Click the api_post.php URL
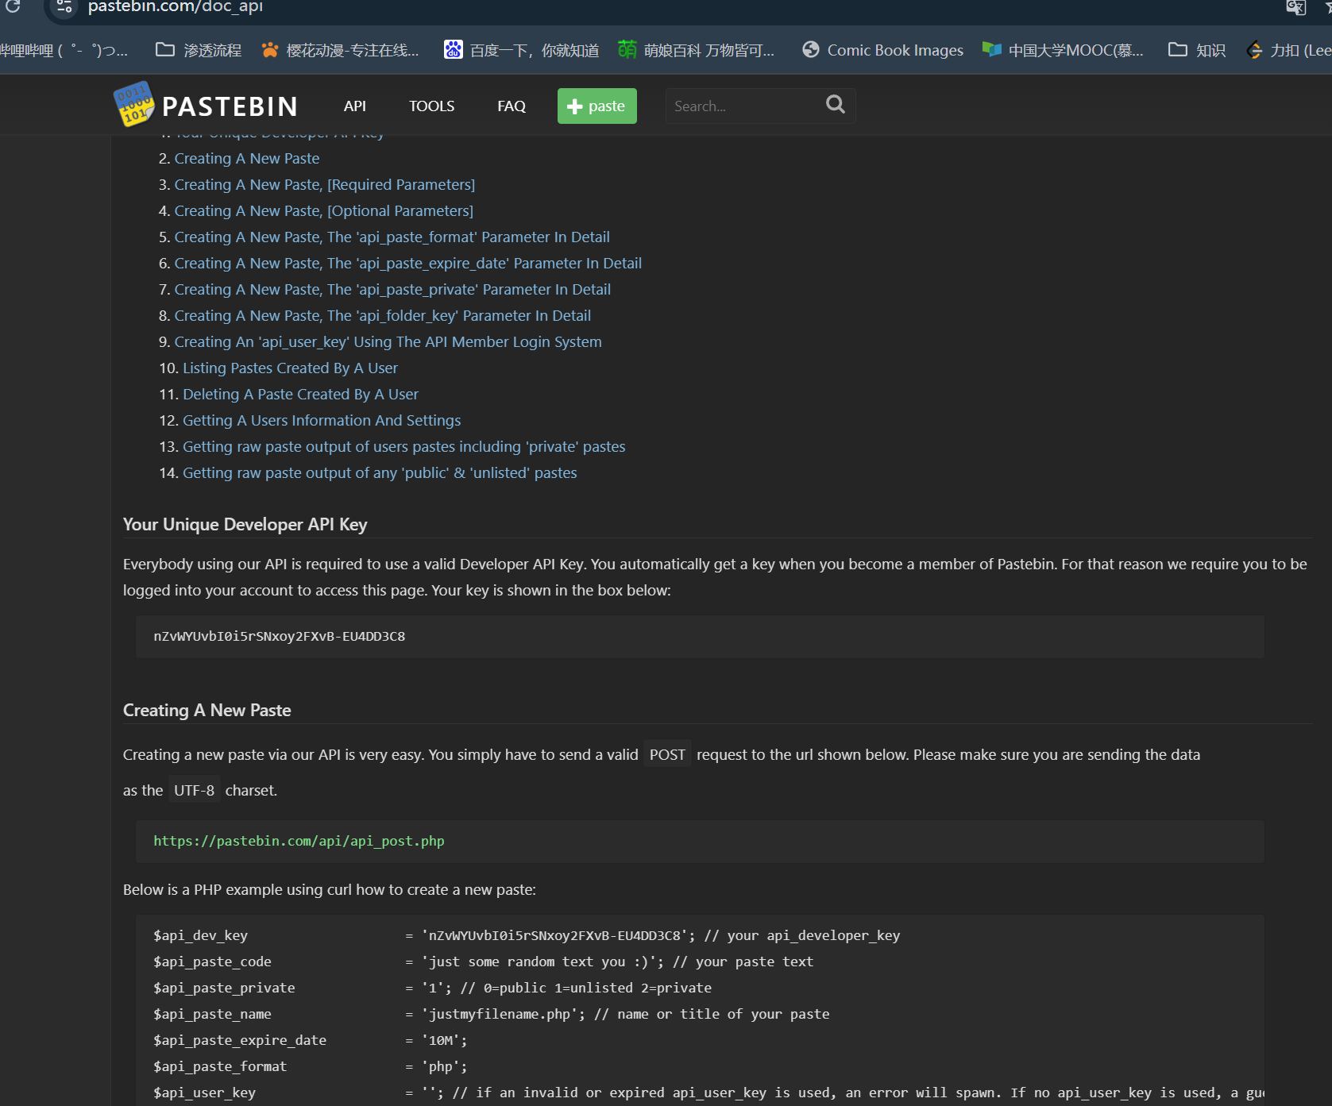Viewport: 1332px width, 1106px height. tap(299, 841)
